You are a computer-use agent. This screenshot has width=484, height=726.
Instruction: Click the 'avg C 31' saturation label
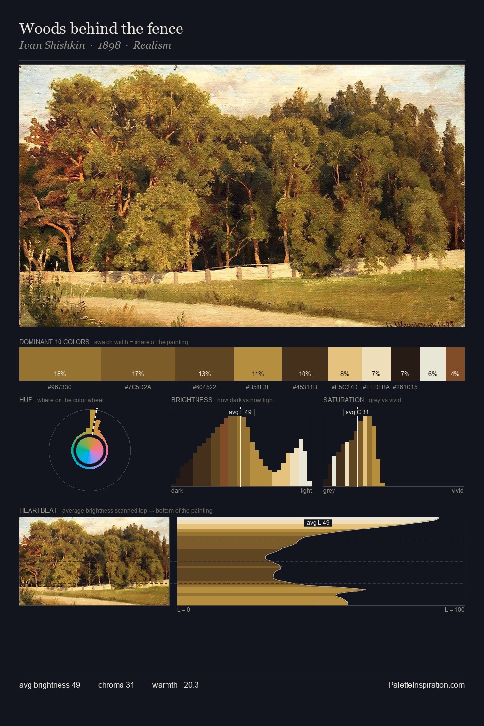[x=357, y=412]
